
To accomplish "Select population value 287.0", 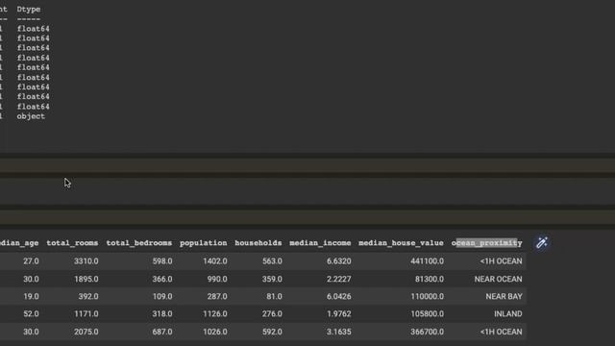I will [x=217, y=297].
